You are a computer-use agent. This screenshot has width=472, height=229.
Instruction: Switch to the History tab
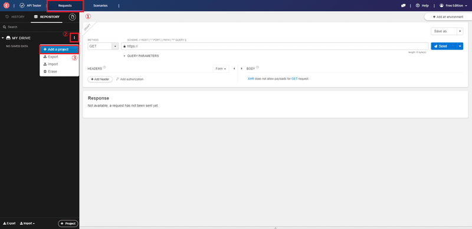tap(15, 17)
